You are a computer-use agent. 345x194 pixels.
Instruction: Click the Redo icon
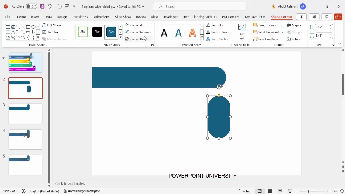(60, 6)
